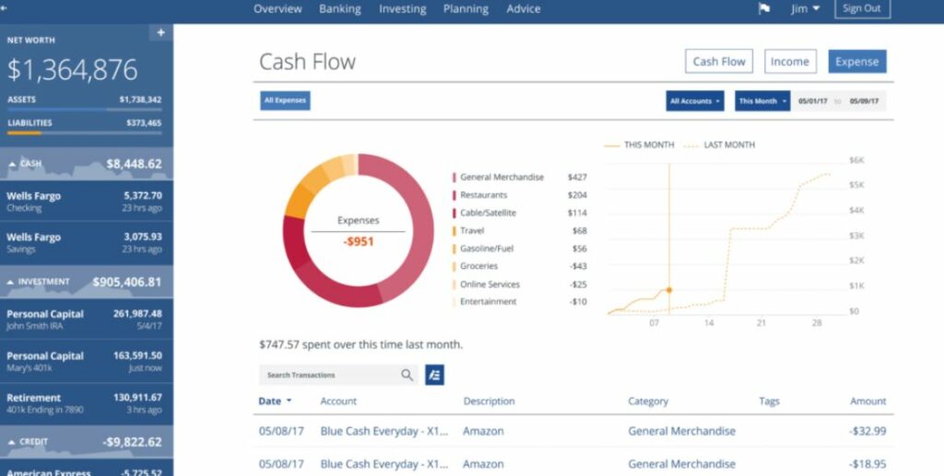Open the Retirement 401k Ending in 7890 account
This screenshot has height=476, width=944.
86,403
